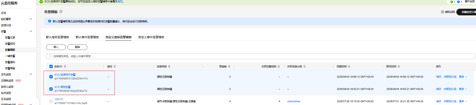Image resolution: width=476 pixels, height=105 pixels.
Task: Click the 描述 column sort icon
Action: [115, 67]
